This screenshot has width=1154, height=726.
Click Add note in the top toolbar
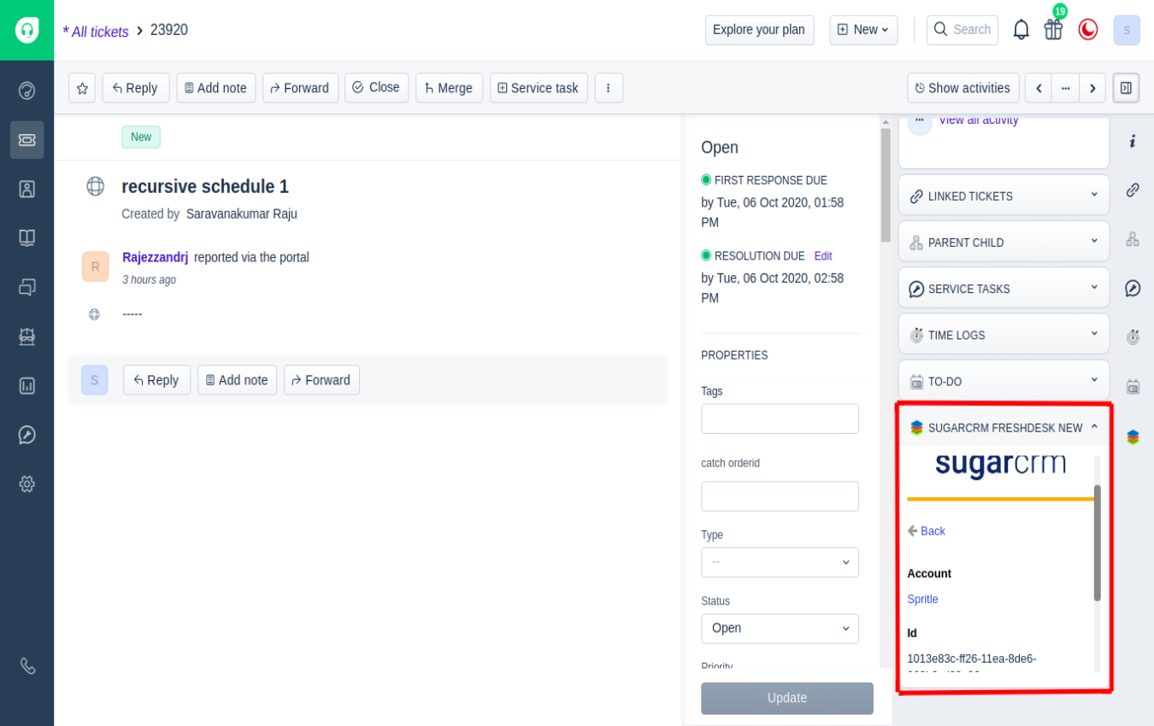216,88
